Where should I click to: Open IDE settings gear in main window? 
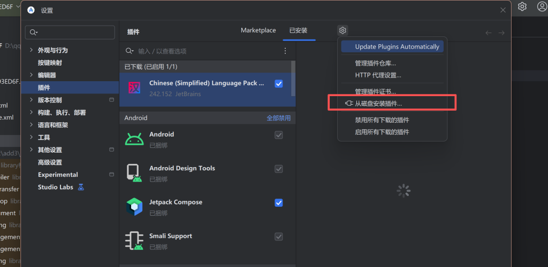[x=522, y=6]
